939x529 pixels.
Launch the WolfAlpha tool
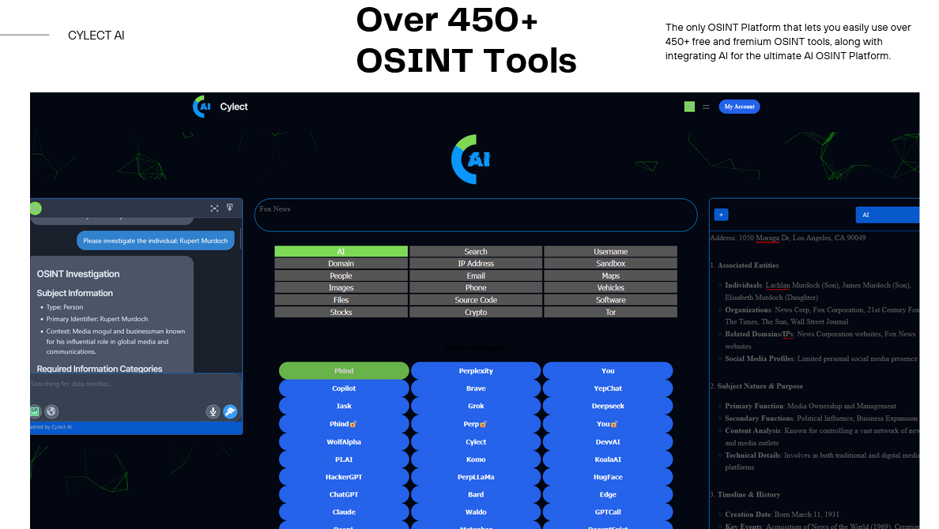344,441
